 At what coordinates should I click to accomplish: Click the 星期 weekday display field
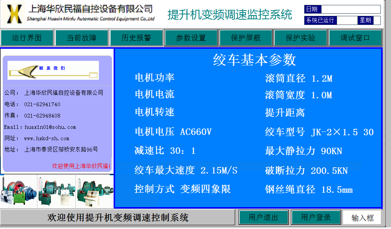tap(377, 20)
